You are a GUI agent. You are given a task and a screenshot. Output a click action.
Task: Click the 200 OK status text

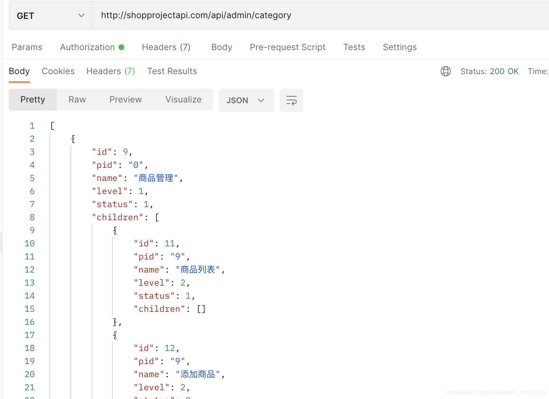[504, 71]
